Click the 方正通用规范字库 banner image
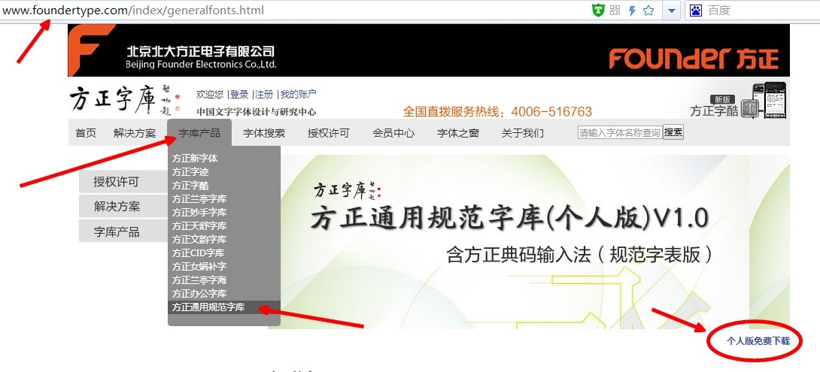Viewport: 820px width, 372px height. [528, 242]
